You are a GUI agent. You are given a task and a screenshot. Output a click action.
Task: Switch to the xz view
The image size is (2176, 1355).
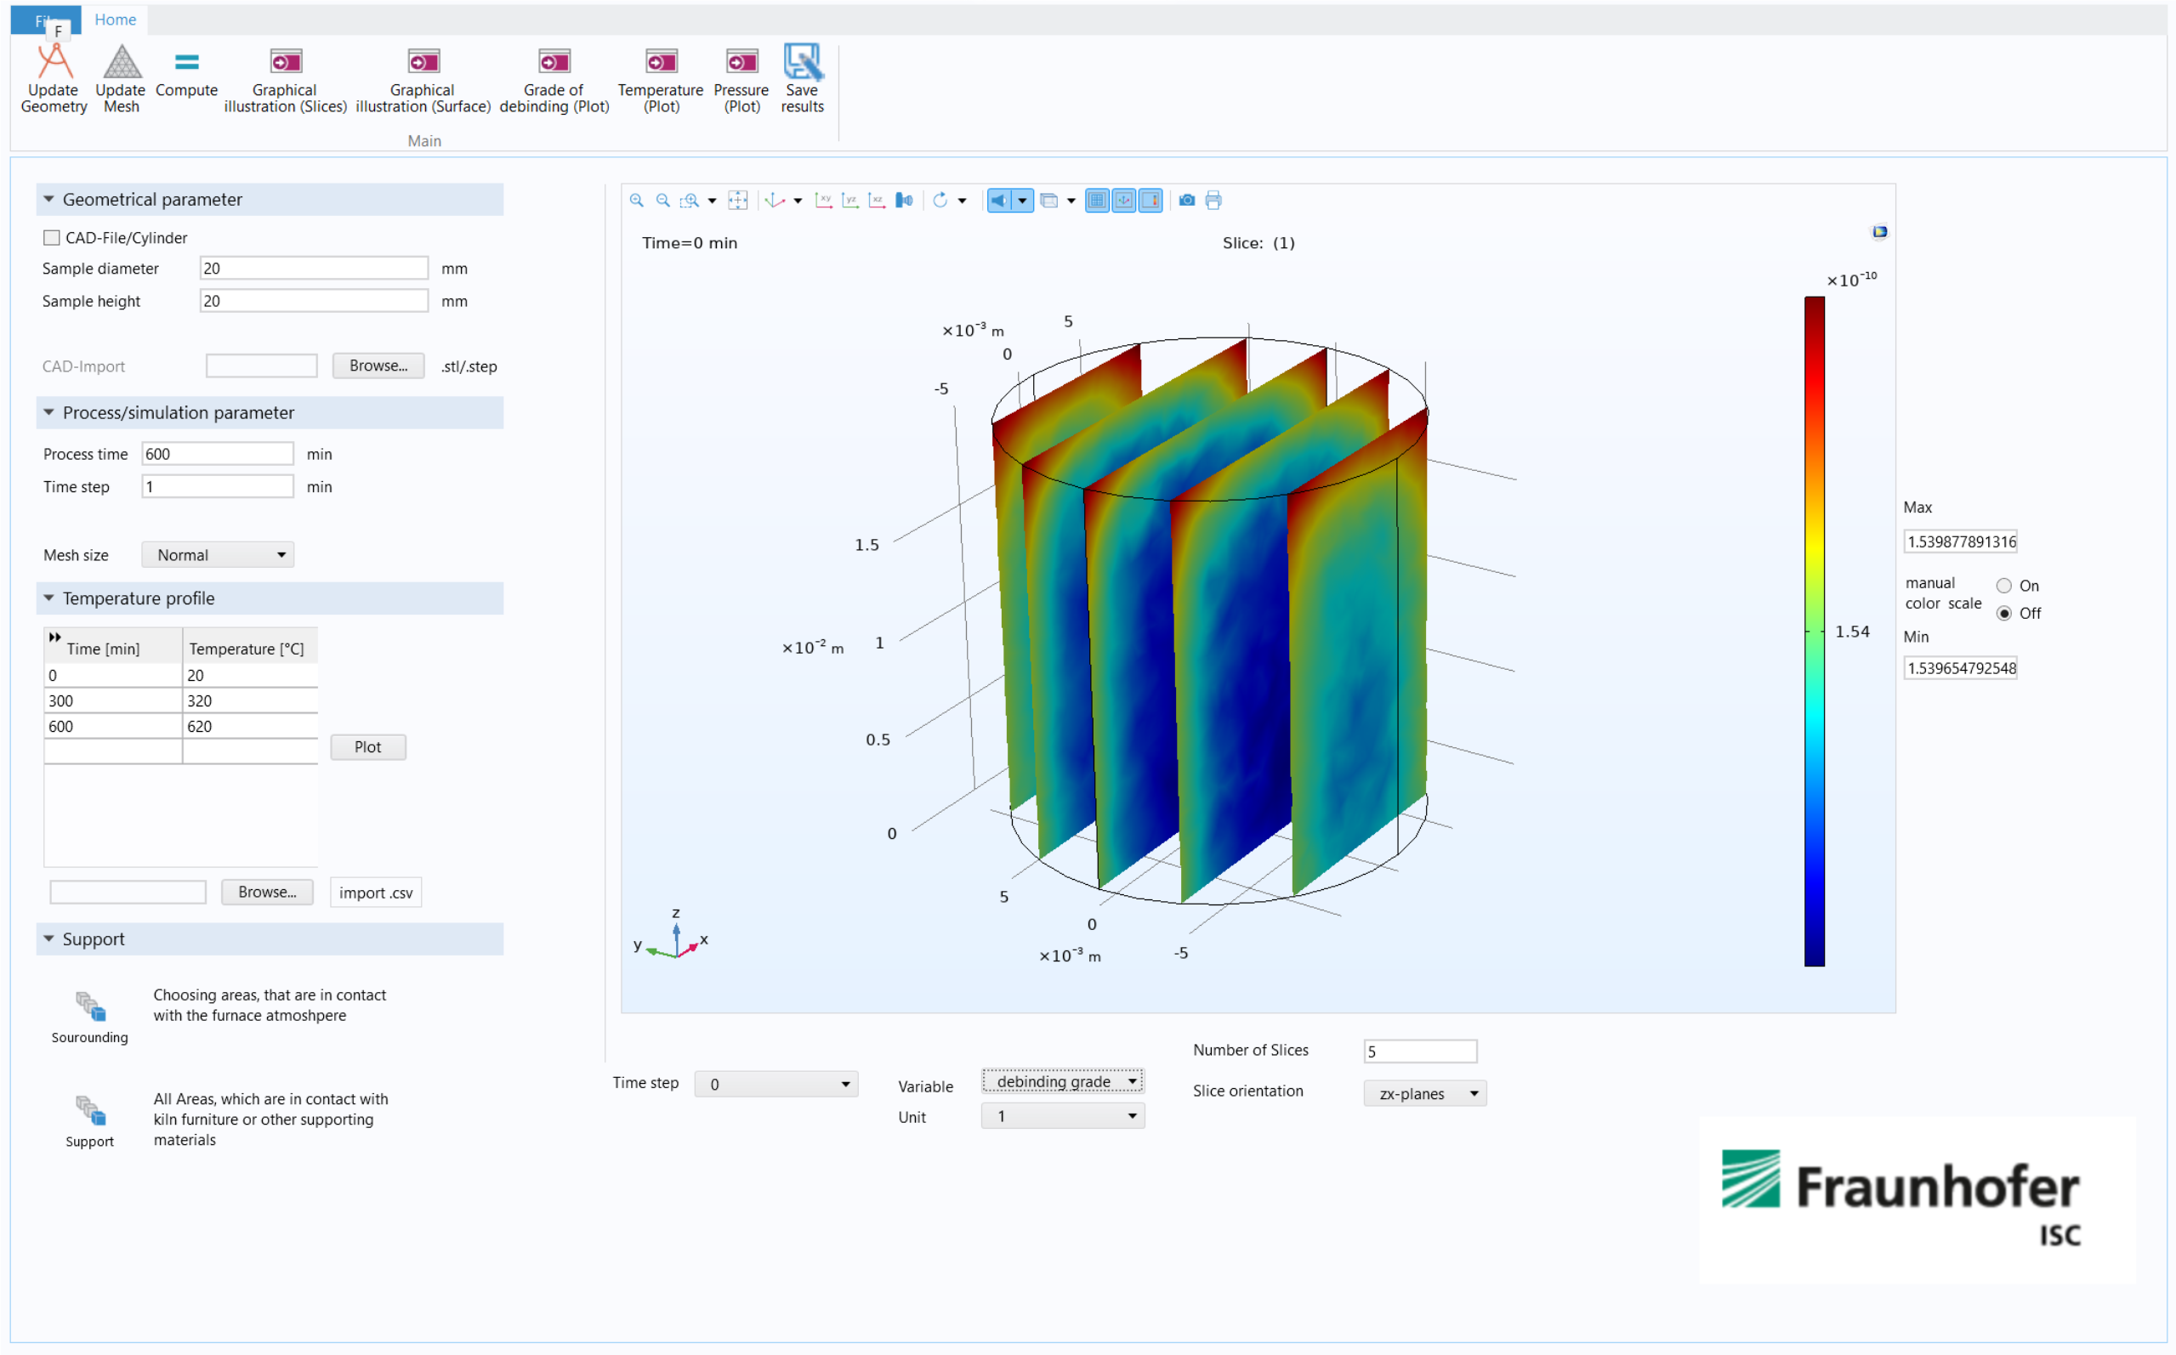click(877, 200)
